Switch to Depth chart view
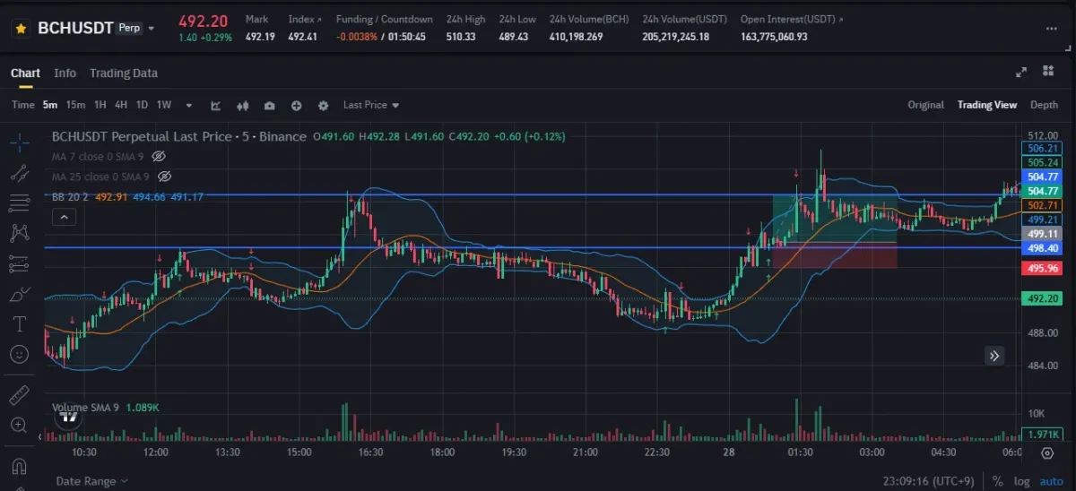 tap(1044, 105)
